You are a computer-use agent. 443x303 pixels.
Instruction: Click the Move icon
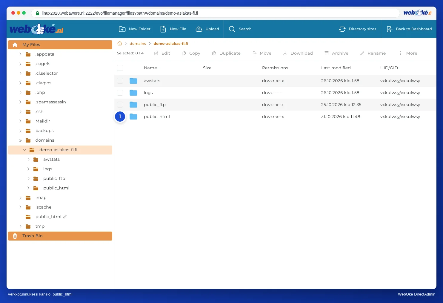255,53
